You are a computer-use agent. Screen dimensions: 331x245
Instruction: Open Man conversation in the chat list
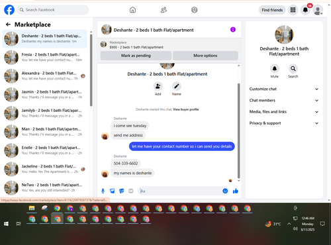[44, 132]
